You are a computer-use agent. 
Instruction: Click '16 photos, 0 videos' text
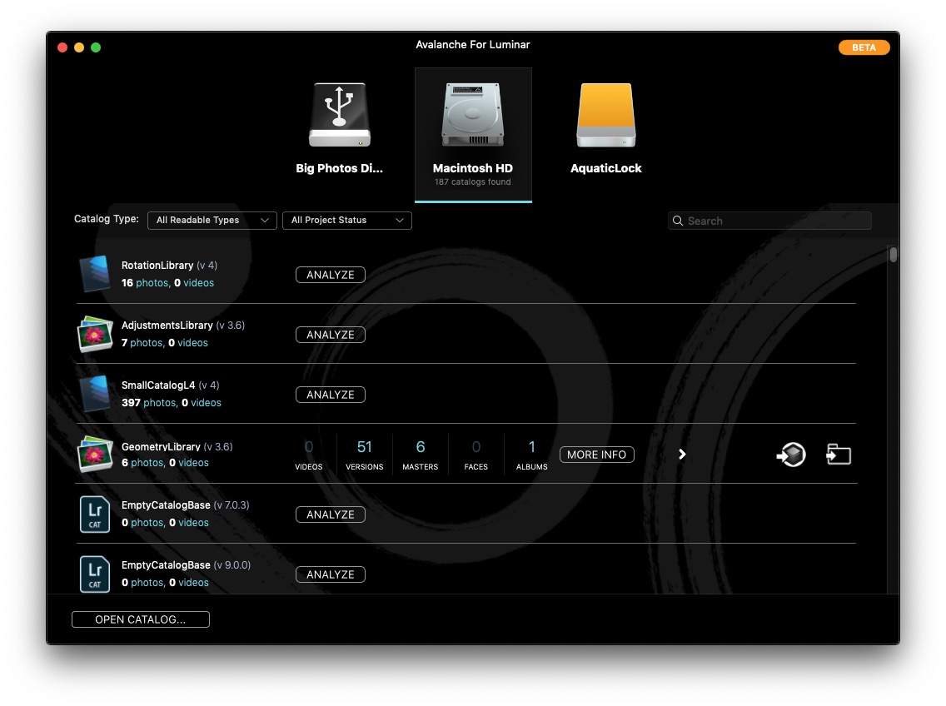pyautogui.click(x=167, y=282)
